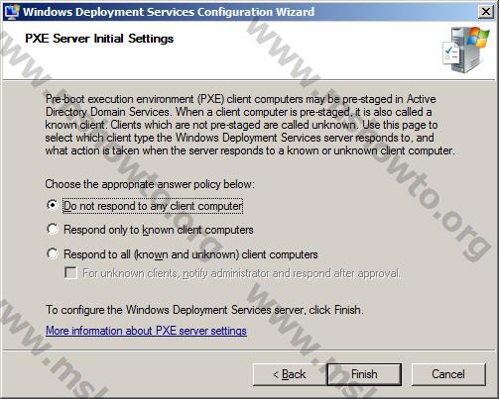Select the 'Do not respond' radio button
This screenshot has width=499, height=399.
point(53,205)
